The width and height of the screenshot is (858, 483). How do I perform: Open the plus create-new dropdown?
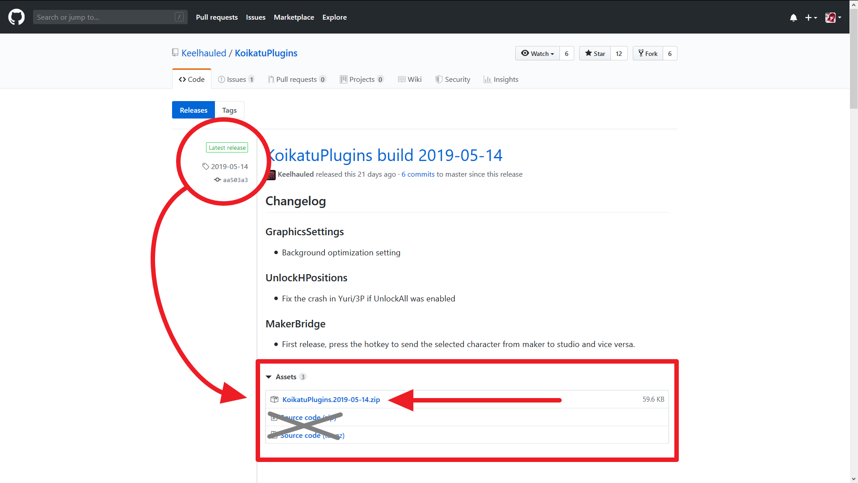coord(811,17)
